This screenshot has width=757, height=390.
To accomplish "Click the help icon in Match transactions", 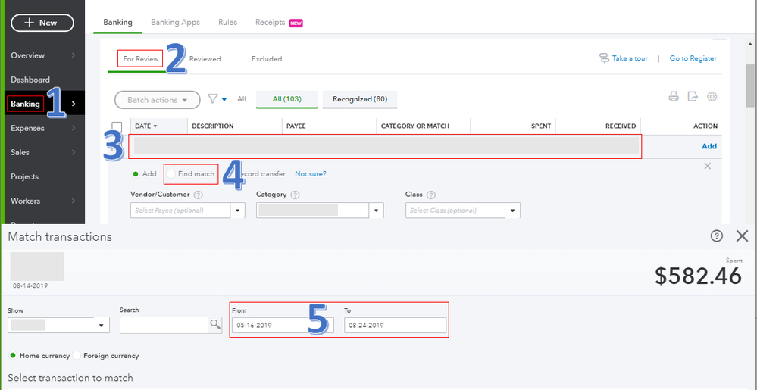I will (717, 236).
